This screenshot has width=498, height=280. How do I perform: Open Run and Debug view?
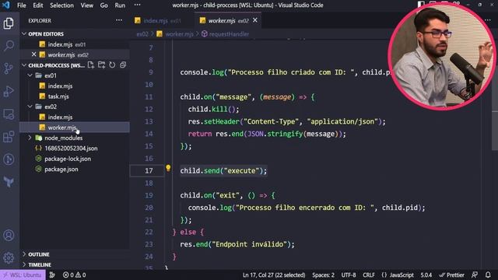click(9, 91)
